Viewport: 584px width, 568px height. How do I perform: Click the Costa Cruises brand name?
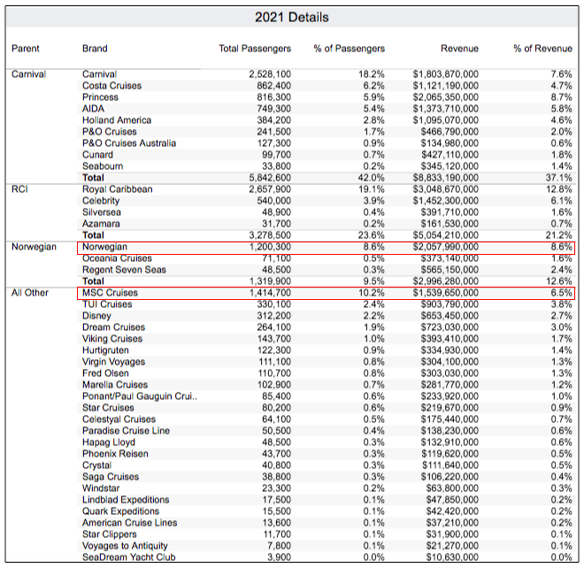tap(112, 86)
